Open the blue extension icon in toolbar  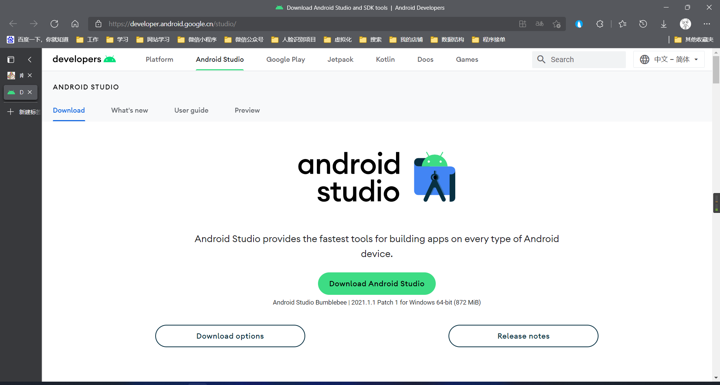[x=579, y=24]
